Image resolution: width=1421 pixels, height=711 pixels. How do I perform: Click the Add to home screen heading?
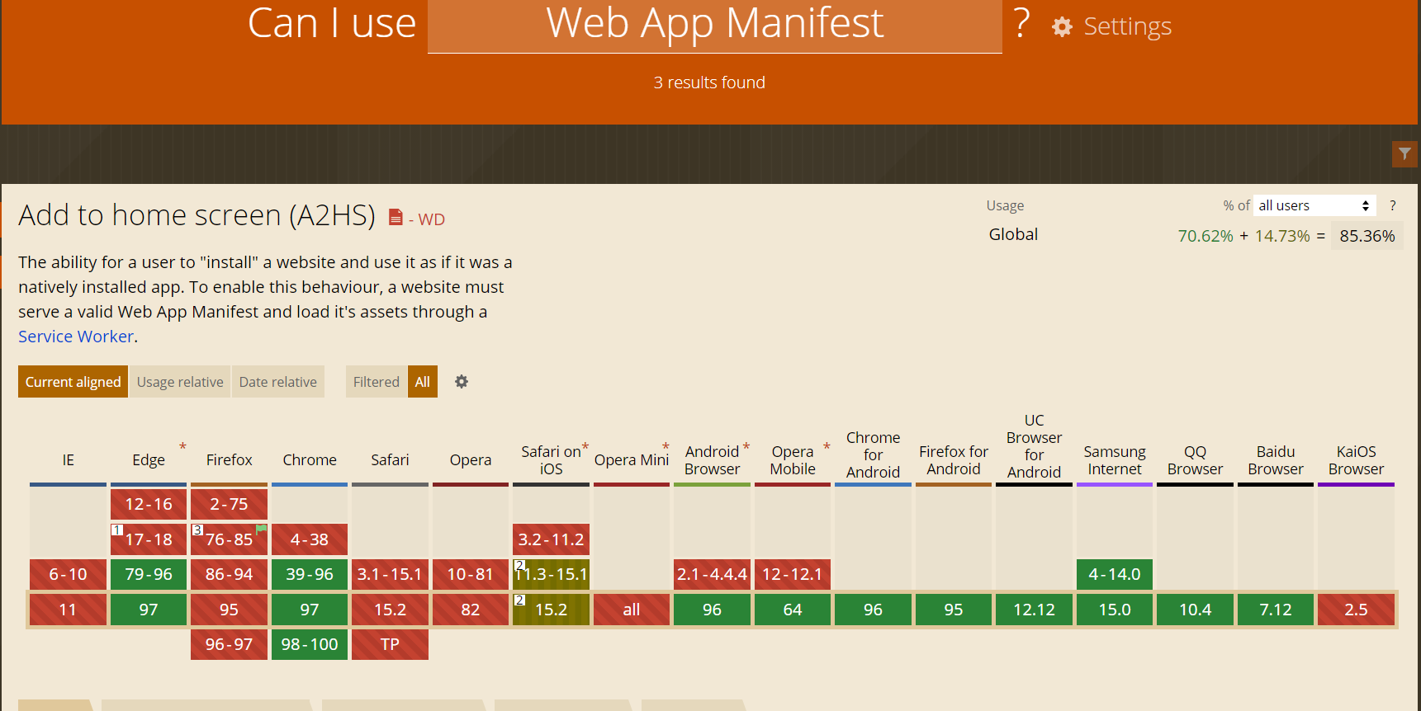click(x=197, y=215)
